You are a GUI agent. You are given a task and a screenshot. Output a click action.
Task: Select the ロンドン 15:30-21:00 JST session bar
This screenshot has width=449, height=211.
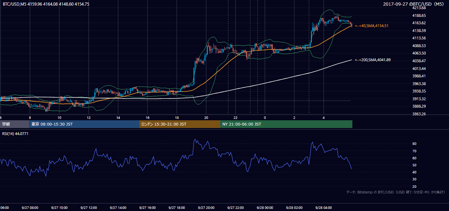(x=180, y=124)
